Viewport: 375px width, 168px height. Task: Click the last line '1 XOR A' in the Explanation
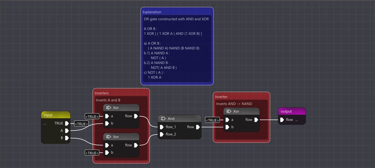point(154,77)
